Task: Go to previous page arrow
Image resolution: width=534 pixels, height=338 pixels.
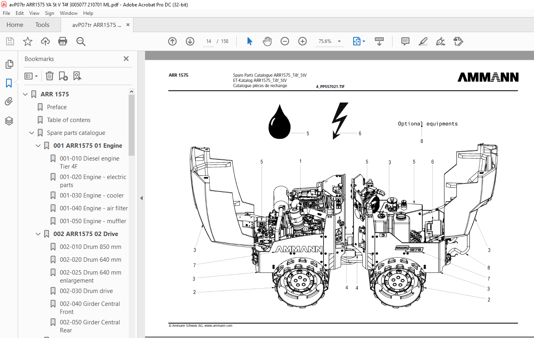Action: tap(172, 41)
